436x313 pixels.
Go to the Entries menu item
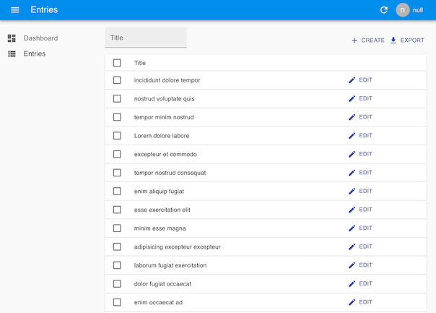(x=35, y=53)
